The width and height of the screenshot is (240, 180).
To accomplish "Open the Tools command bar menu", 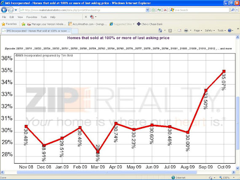I will click(221, 31).
